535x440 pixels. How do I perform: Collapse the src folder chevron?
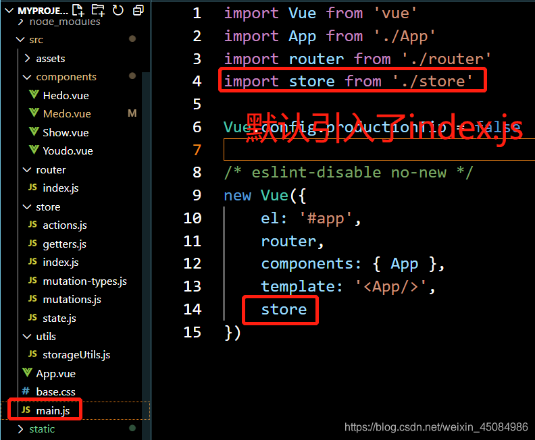(20, 40)
